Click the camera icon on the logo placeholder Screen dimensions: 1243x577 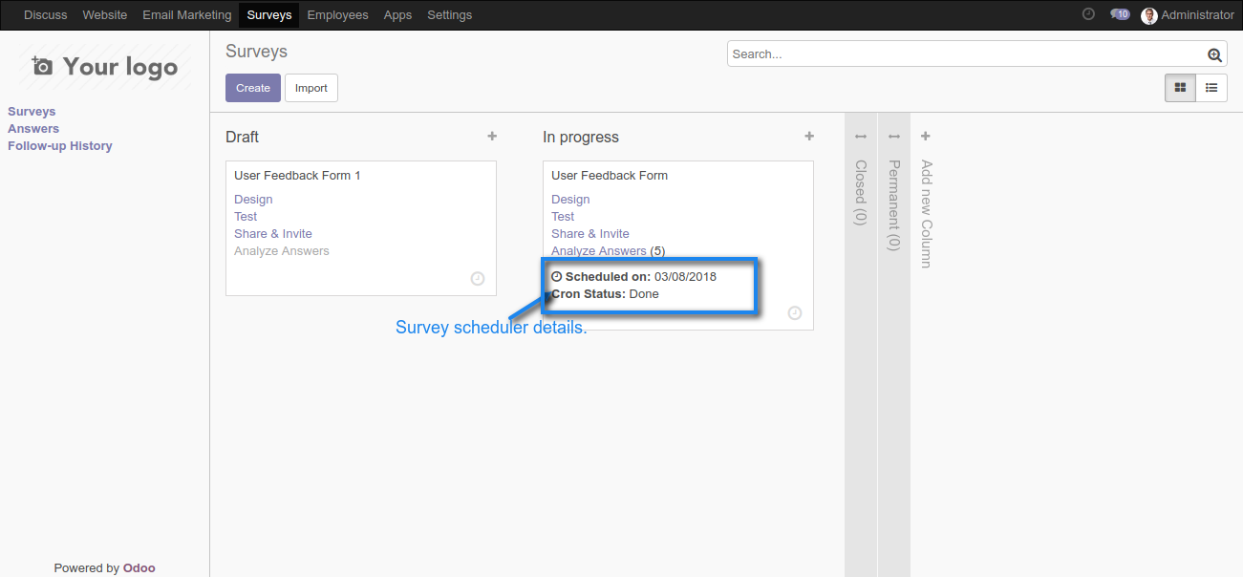point(42,66)
